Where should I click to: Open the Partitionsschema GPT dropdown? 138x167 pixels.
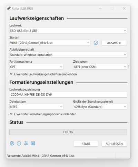[x=36, y=67]
